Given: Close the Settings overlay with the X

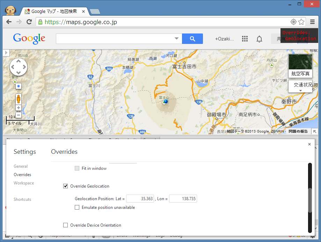Looking at the screenshot, I should [x=309, y=144].
